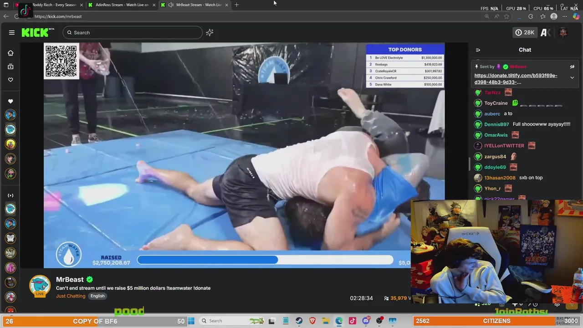
Task: Click username DennisB97 in chat
Action: (x=496, y=124)
